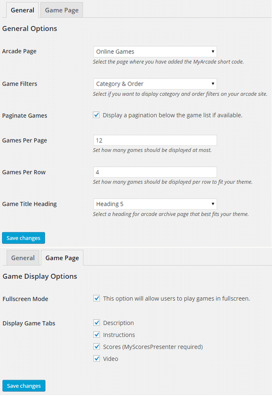This screenshot has width=272, height=396.
Task: Click the Heading 5 dropdown arrow
Action: [213, 204]
